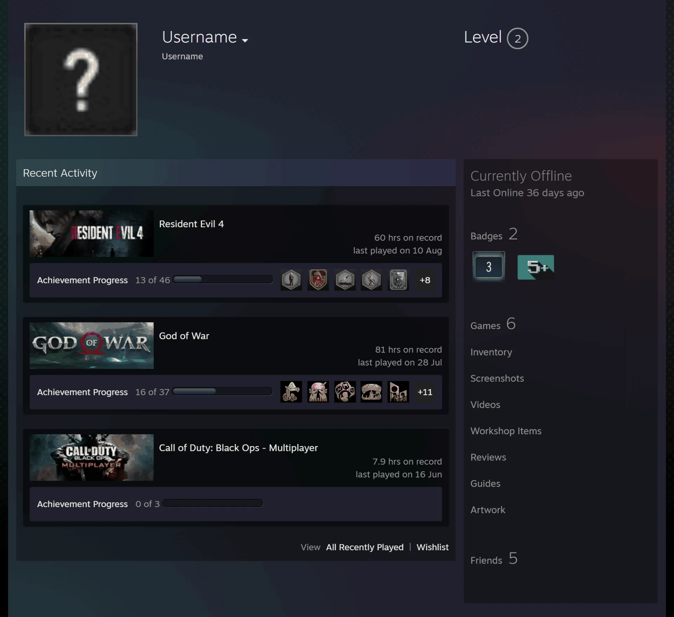Open the Badges section link
This screenshot has width=674, height=617.
[x=494, y=234]
